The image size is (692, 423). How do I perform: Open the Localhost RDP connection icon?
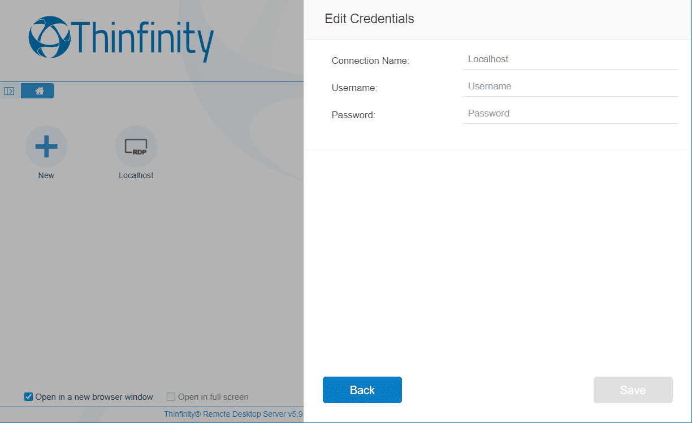pyautogui.click(x=136, y=146)
